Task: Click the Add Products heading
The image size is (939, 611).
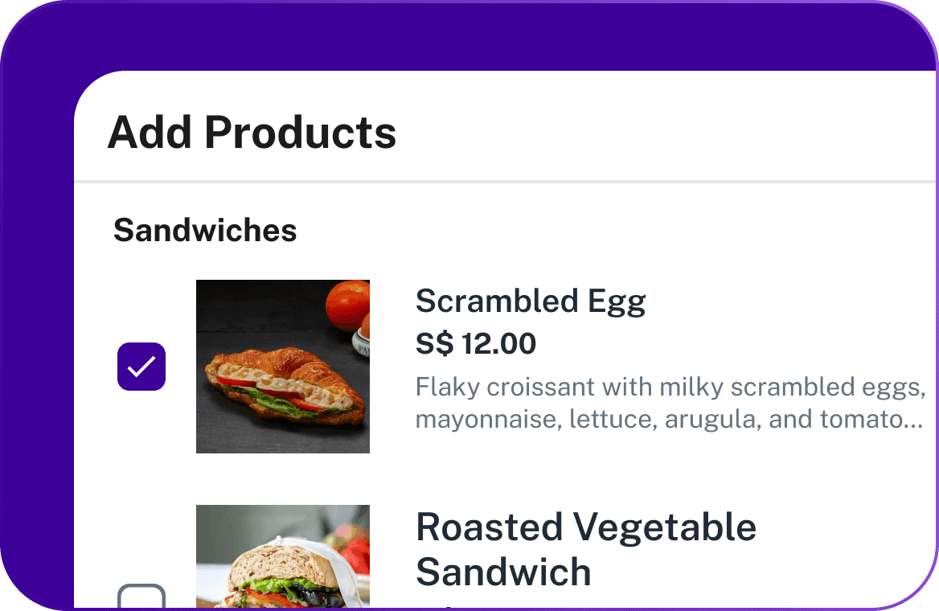Action: 252,133
